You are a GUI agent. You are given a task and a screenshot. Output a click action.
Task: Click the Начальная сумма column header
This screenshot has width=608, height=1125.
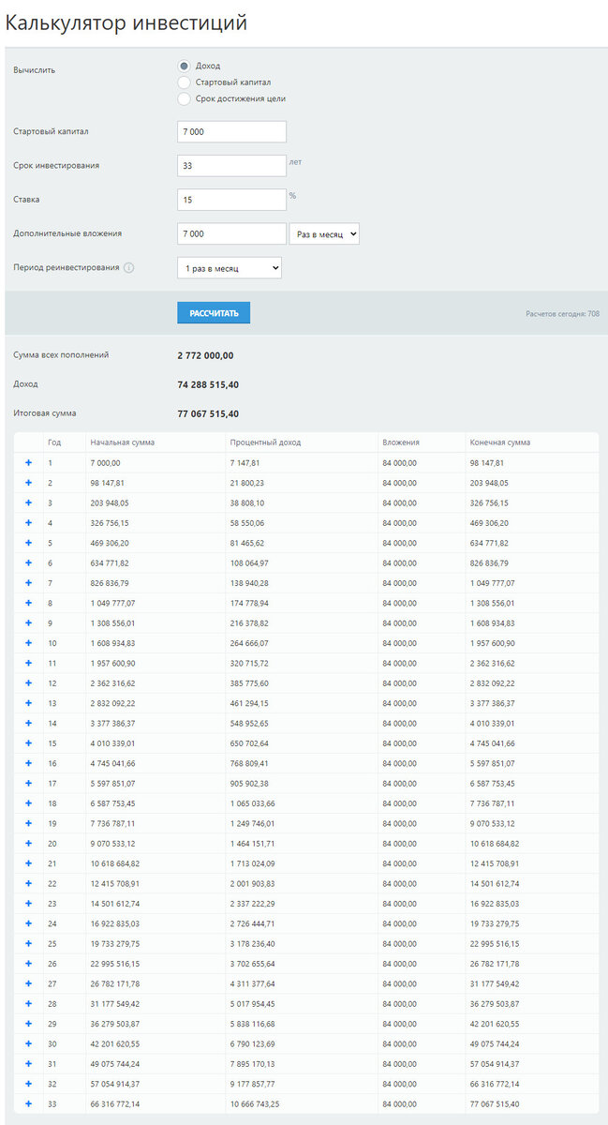(x=123, y=442)
